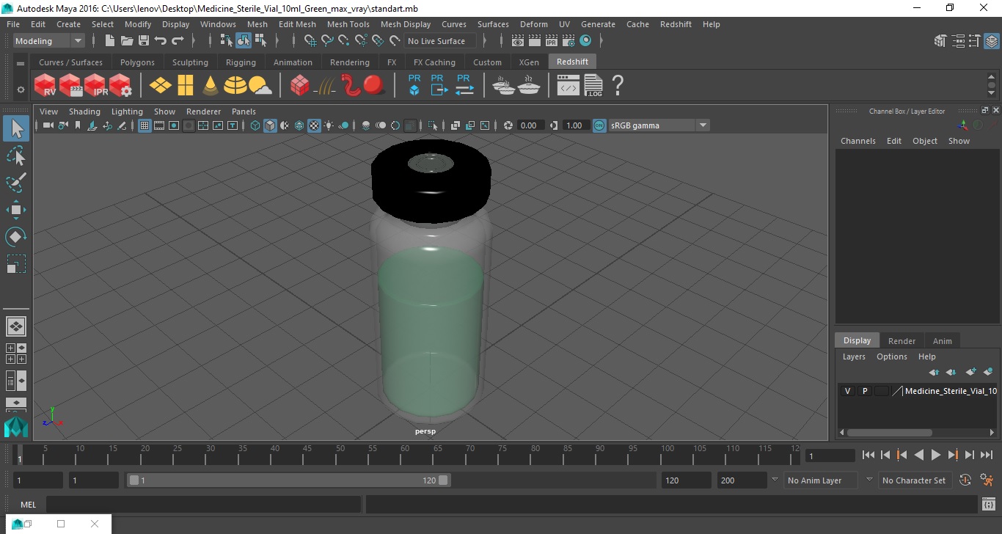Move selected layer up icon
1002x534 pixels.
point(934,372)
